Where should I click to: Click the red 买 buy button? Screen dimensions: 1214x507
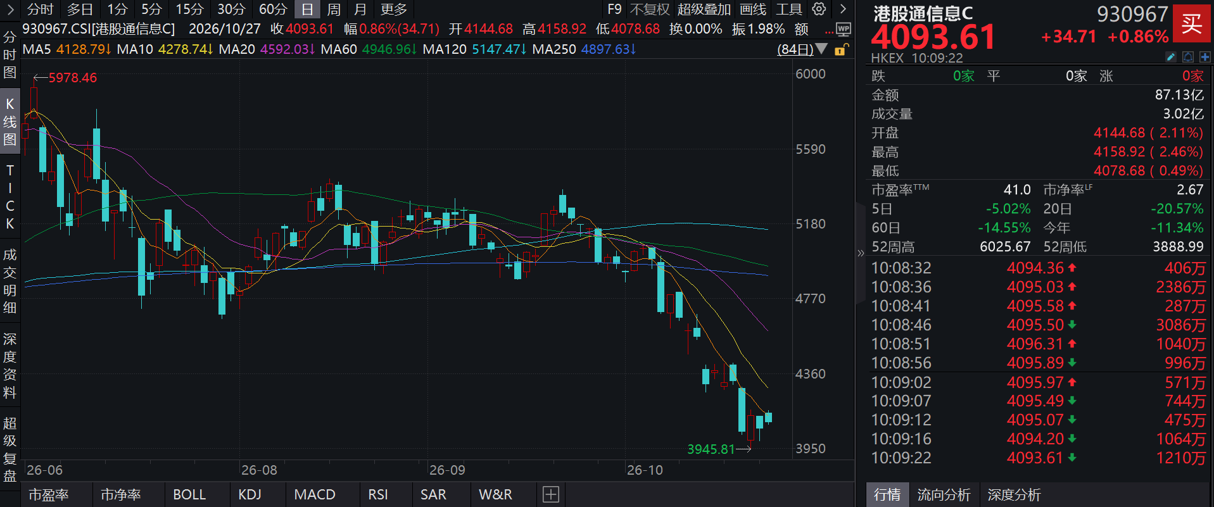(x=1192, y=24)
